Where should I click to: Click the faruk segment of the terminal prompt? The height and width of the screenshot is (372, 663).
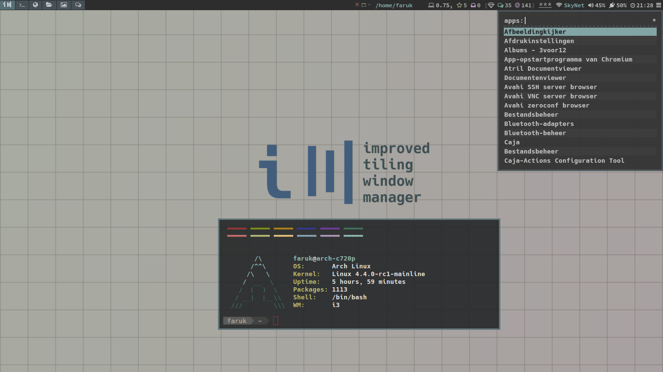pyautogui.click(x=237, y=321)
